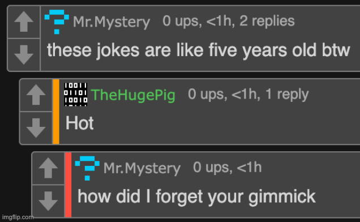
Task: Click the red bar on the bottom reply
Action: pos(68,185)
